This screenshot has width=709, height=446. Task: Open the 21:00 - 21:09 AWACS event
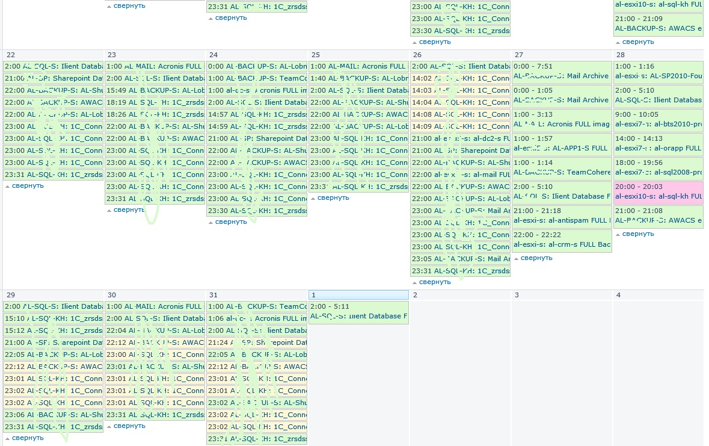[x=658, y=23]
